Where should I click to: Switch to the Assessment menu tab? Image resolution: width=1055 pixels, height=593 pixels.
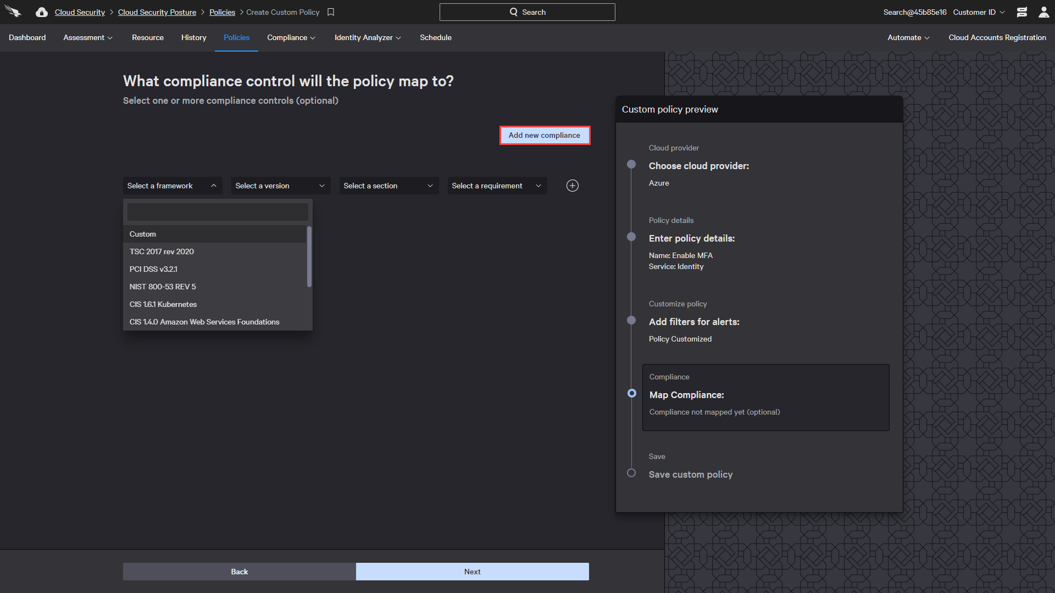click(86, 38)
